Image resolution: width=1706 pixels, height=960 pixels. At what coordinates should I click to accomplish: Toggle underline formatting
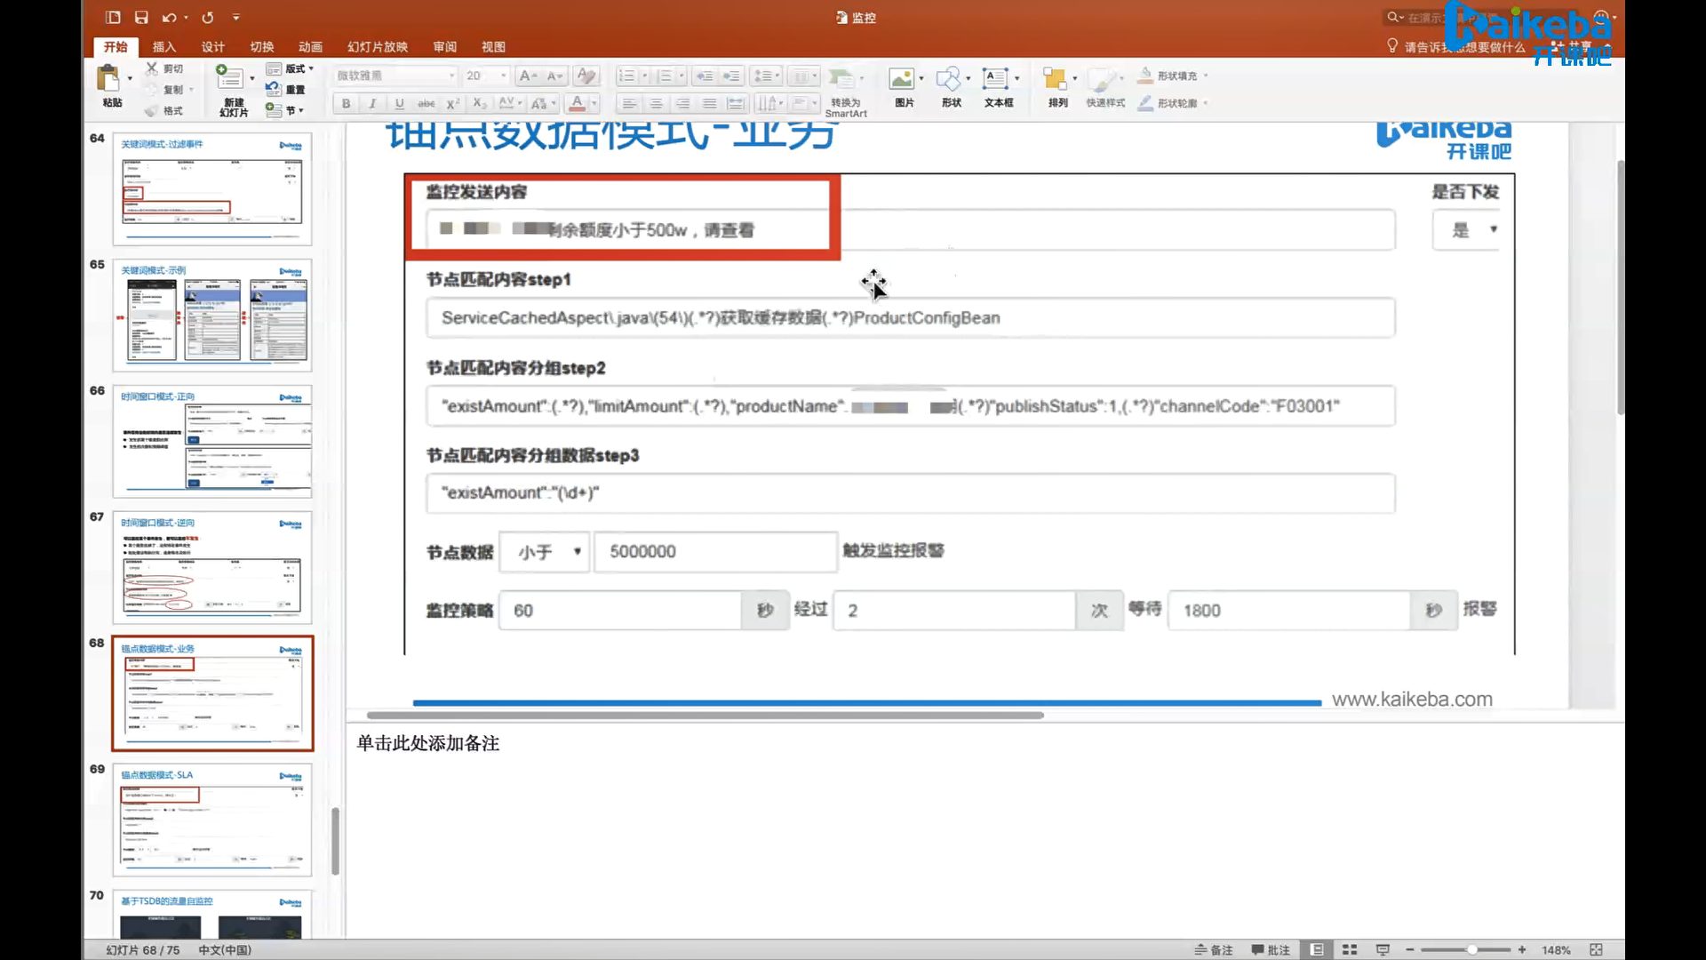click(x=399, y=103)
